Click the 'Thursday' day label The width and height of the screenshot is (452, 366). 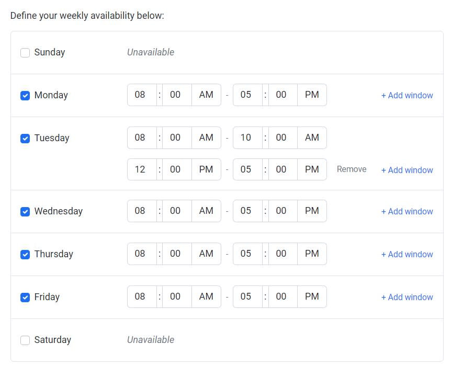coord(53,254)
